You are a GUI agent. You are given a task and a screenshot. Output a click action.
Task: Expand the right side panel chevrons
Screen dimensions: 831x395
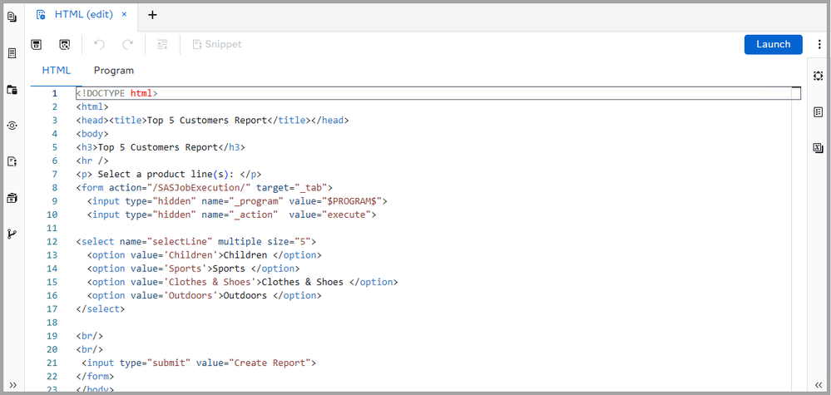pos(818,384)
